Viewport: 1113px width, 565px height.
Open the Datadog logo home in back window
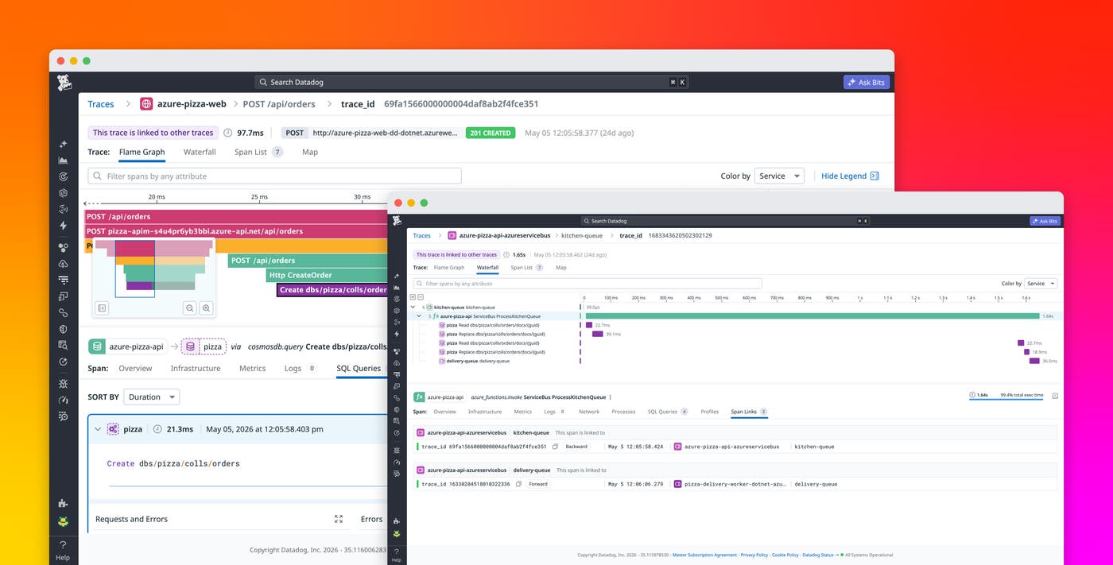click(64, 82)
